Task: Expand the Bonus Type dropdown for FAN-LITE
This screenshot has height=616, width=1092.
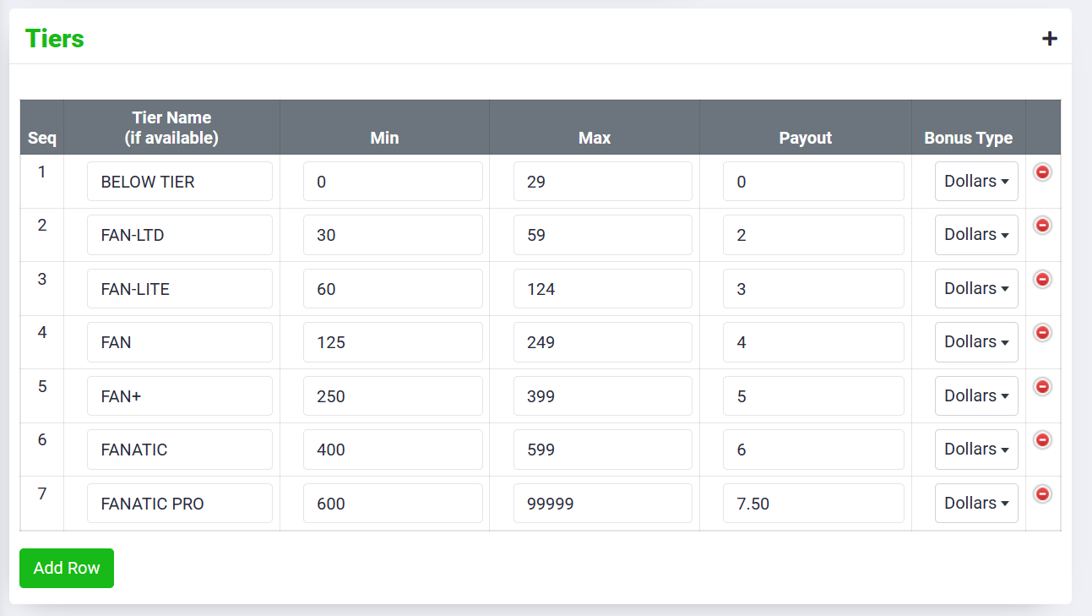Action: coord(975,289)
